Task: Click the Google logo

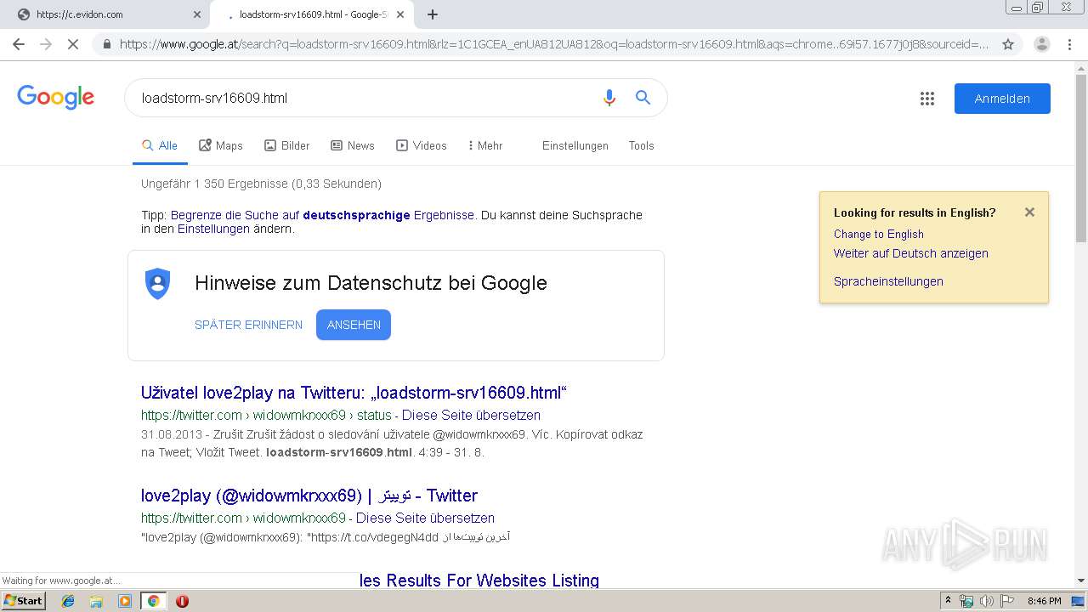Action: pyautogui.click(x=56, y=98)
